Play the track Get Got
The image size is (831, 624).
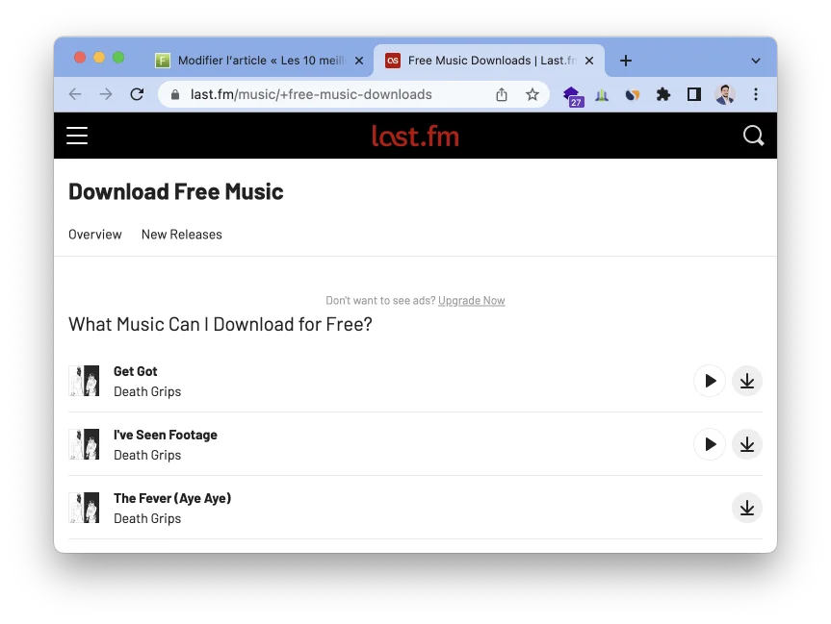pyautogui.click(x=710, y=381)
